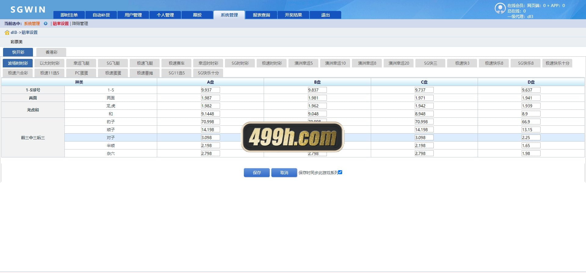Screen dimensions: 586x273
Task: Click the 保存 button
Action: (x=257, y=173)
